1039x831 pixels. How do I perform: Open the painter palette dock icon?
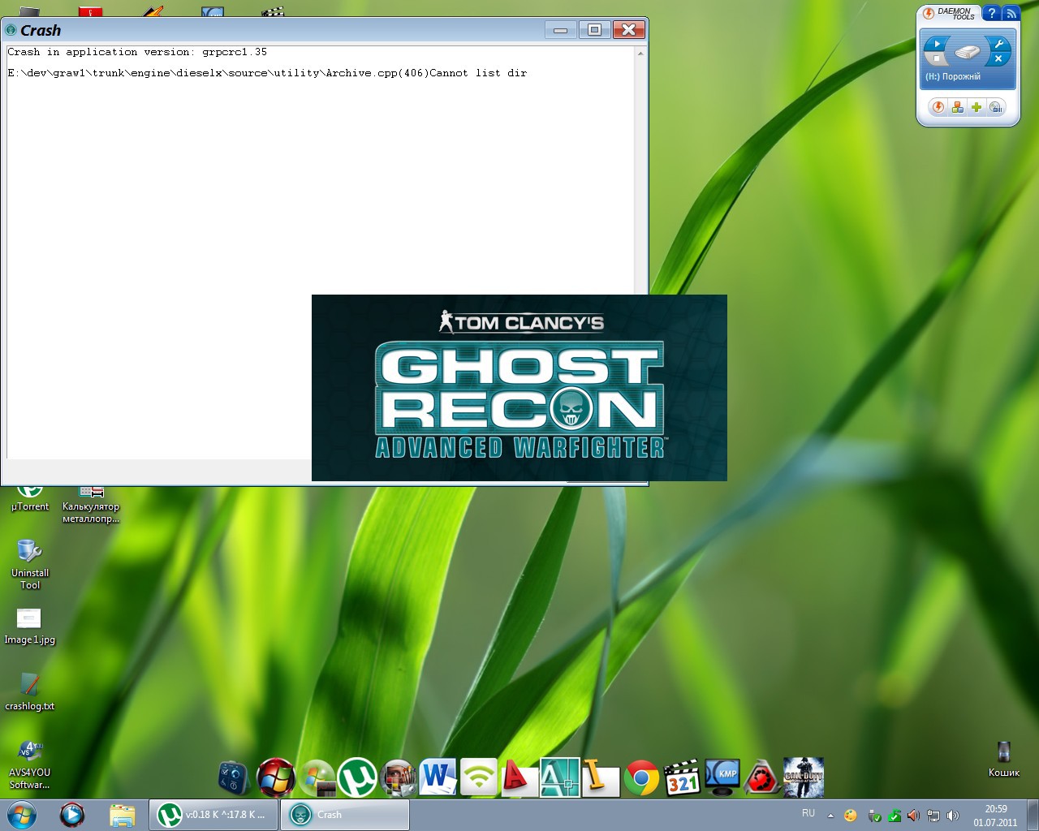click(x=398, y=777)
